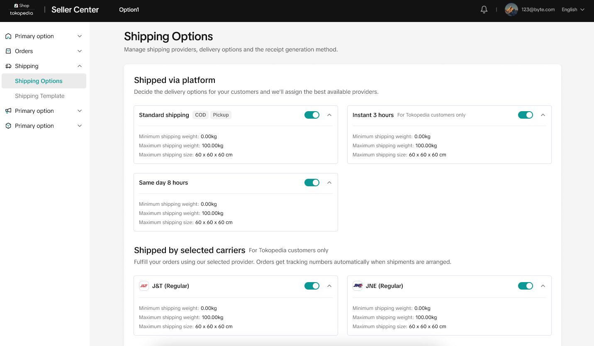594x346 pixels.
Task: Click the user profile avatar
Action: (511, 10)
